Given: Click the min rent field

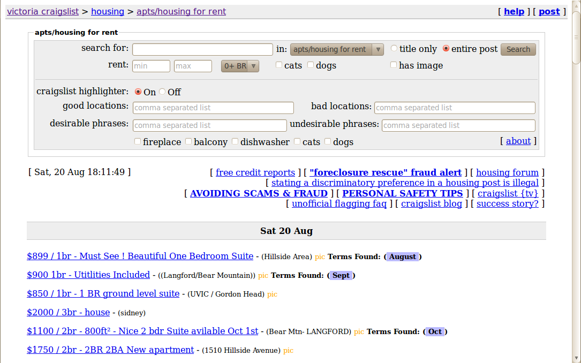Looking at the screenshot, I should 151,66.
